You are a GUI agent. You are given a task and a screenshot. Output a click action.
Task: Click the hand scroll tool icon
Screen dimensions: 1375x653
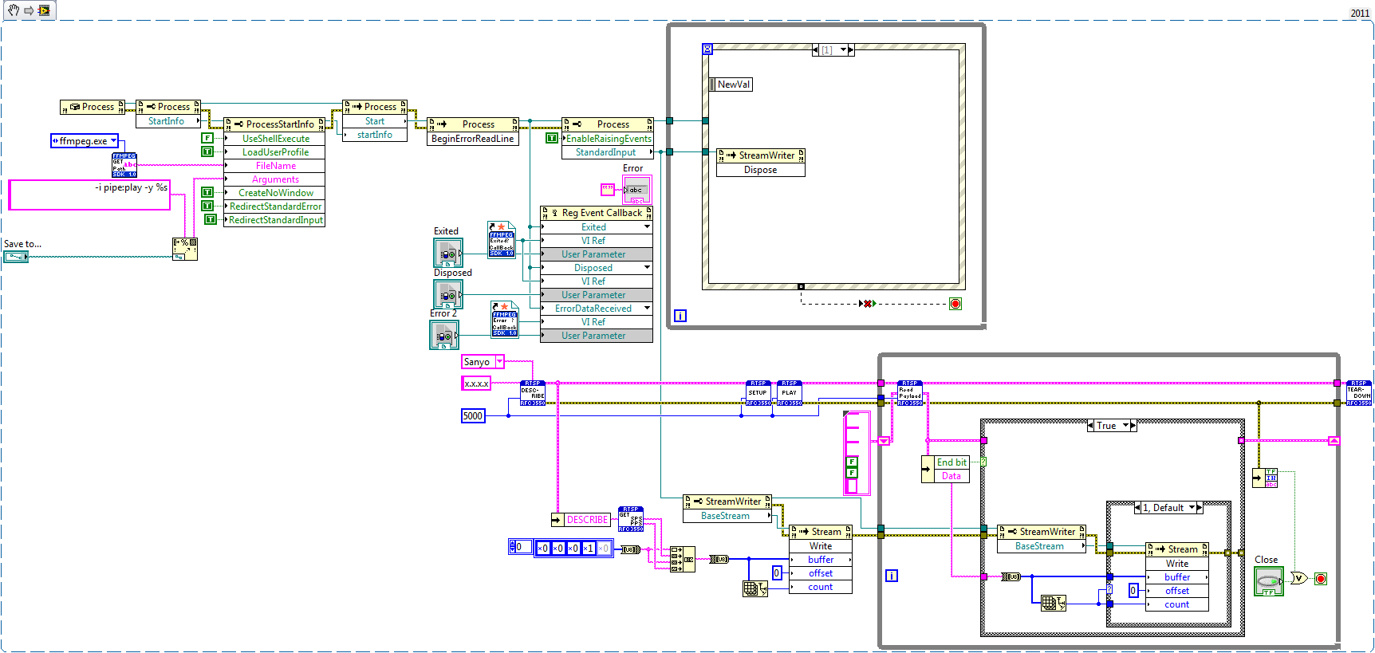coord(14,10)
